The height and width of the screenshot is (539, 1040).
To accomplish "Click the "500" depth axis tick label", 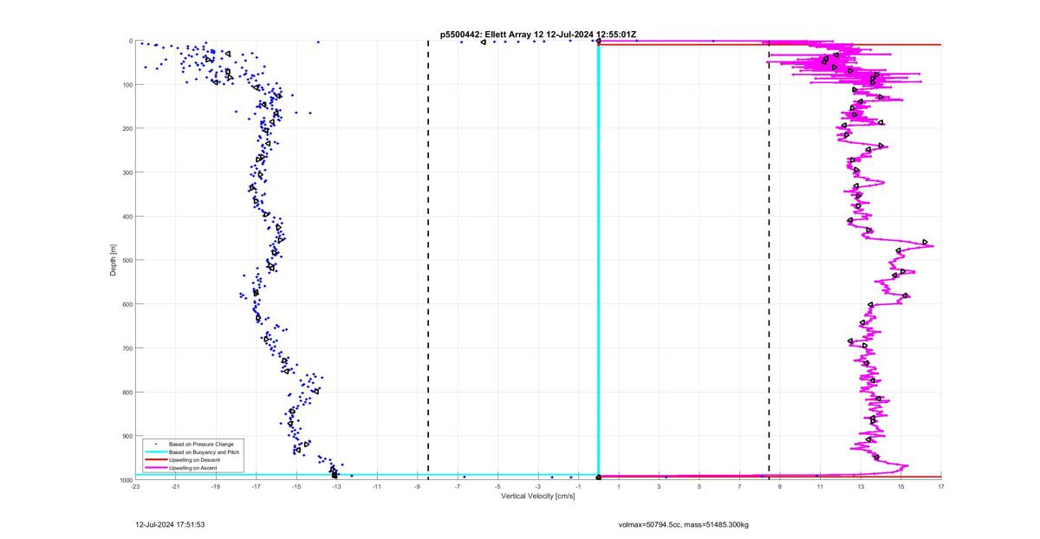I will [x=127, y=260].
